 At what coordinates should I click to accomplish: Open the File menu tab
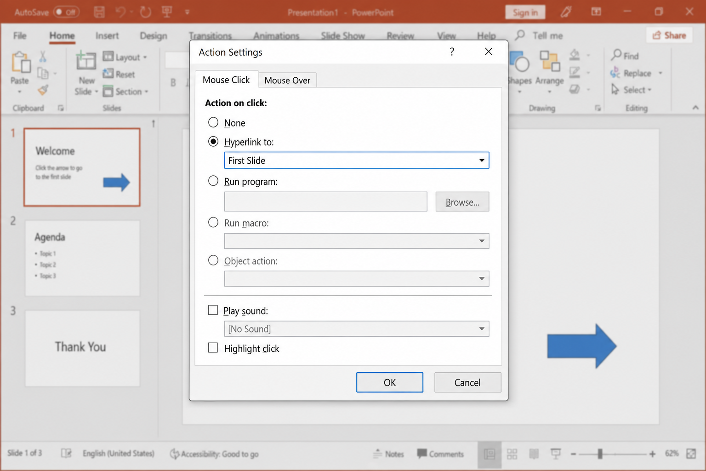coord(20,35)
